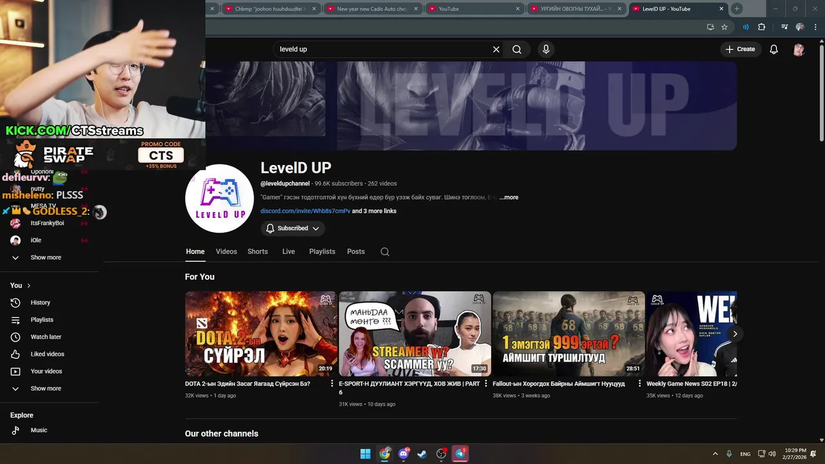Open DOTA 2 СҮЙРЭЛ video thumbnail
Screen dimensions: 825x464
[x=261, y=334]
